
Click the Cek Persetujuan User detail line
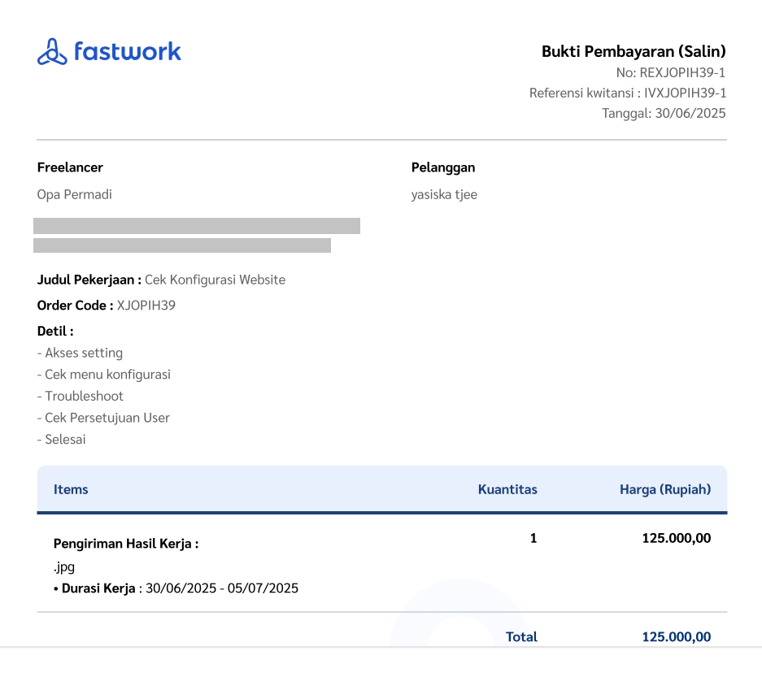[x=103, y=418]
